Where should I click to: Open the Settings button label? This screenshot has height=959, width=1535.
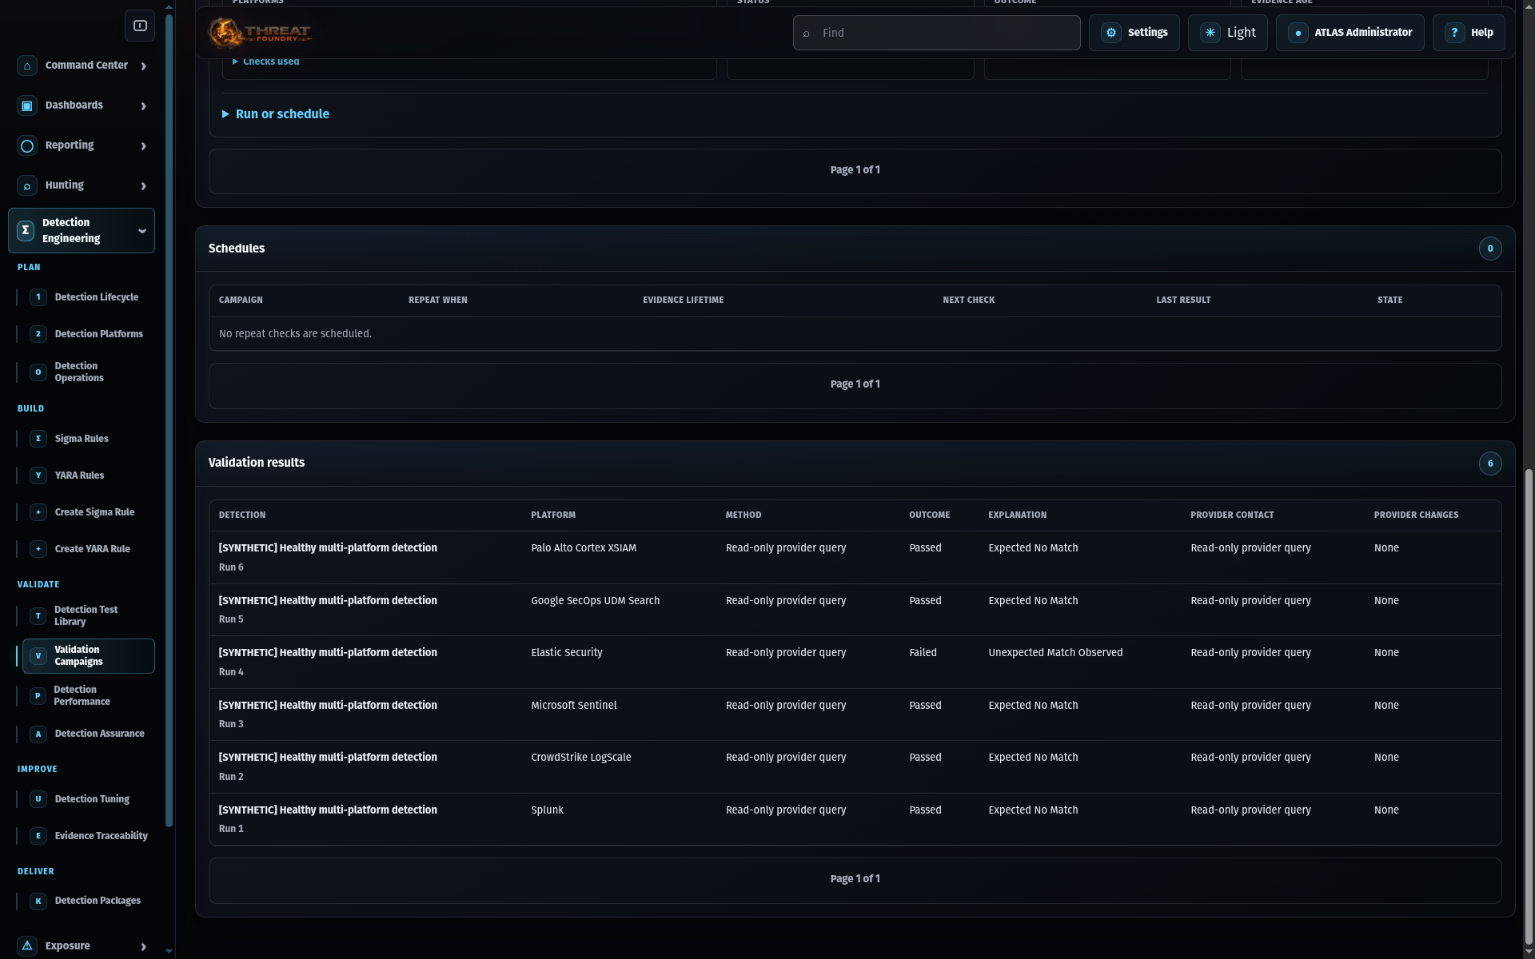1148,33
